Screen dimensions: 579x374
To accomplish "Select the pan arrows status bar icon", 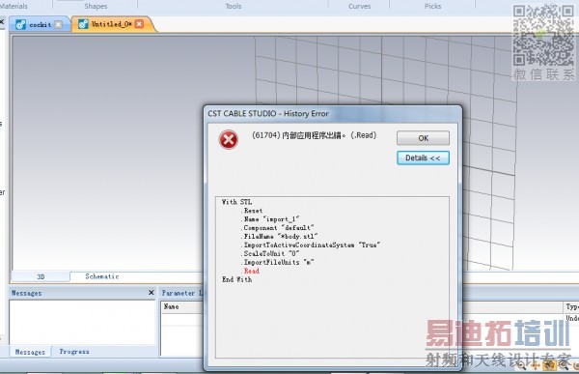I will pos(535,365).
